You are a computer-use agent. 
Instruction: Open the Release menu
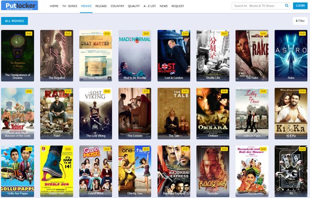[101, 6]
